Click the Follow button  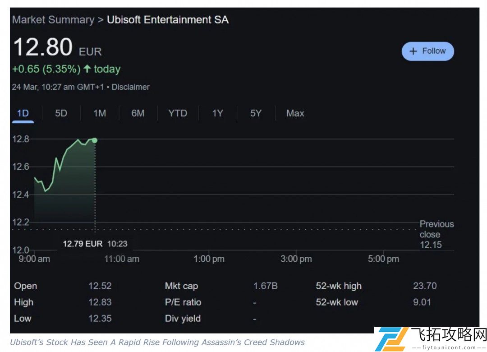427,51
